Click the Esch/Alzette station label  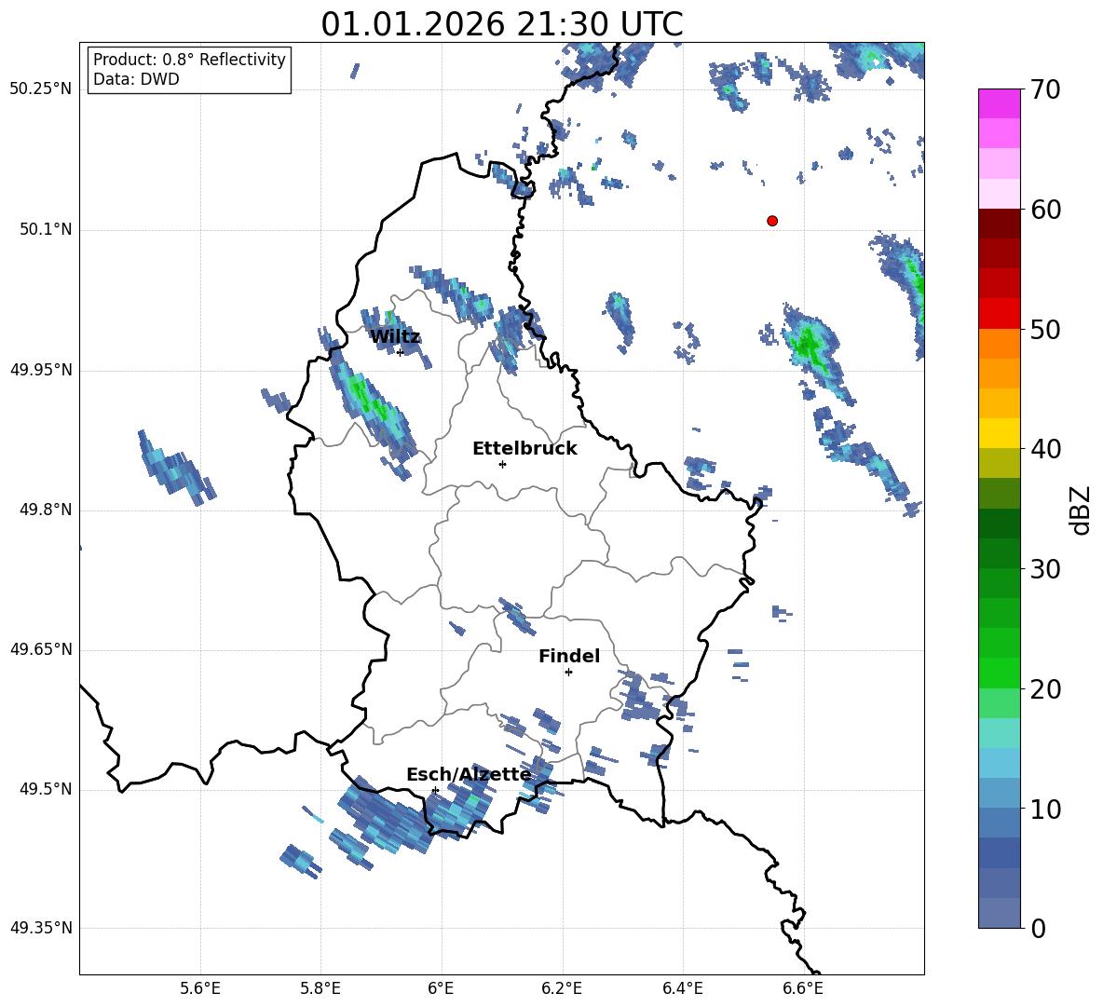click(470, 774)
